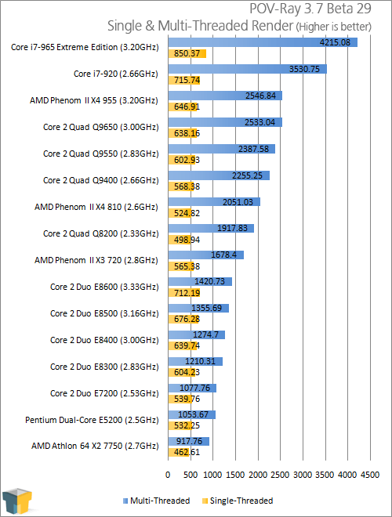Select the Core i7-920 (2.66GHz) label
The width and height of the screenshot is (392, 517).
point(116,74)
